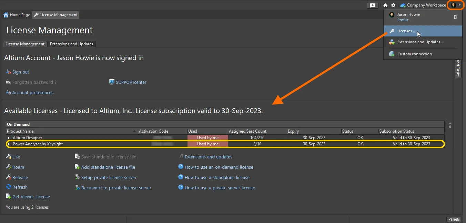Click the Assigned Seat Count column header
The image size is (466, 223).
(257, 131)
